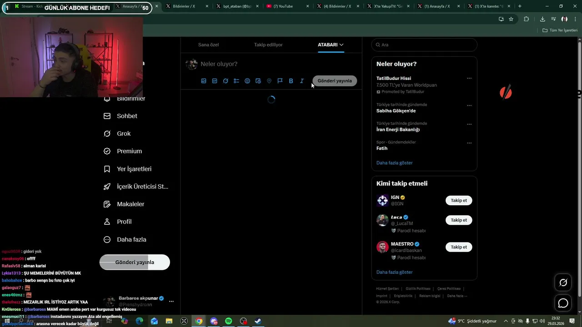
Task: Open new browser tab
Action: pos(520,6)
